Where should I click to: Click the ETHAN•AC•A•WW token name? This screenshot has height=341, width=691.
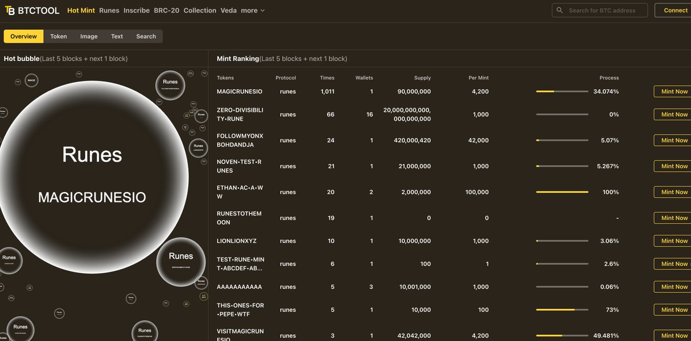(240, 192)
